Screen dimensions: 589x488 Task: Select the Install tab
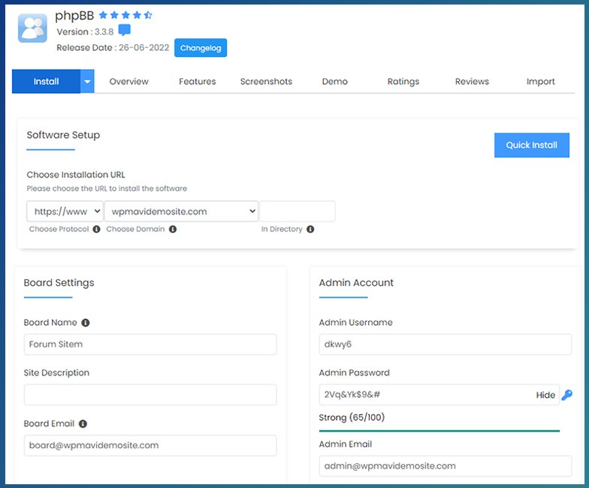47,81
